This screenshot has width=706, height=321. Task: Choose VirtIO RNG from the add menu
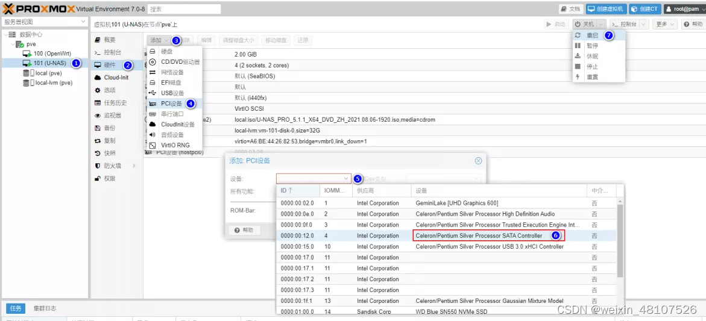[x=175, y=145]
